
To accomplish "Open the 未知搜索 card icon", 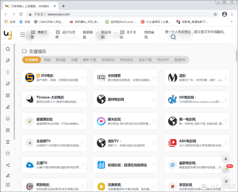I will 101,78.
